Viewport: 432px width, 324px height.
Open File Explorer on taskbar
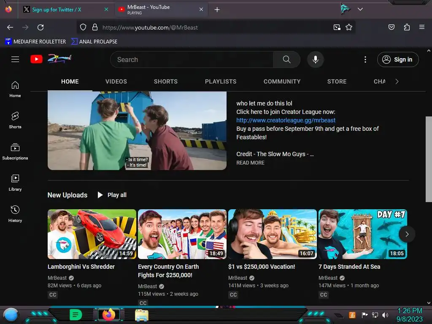[142, 315]
